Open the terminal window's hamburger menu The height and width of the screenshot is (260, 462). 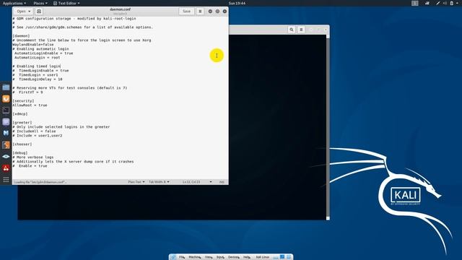(301, 30)
